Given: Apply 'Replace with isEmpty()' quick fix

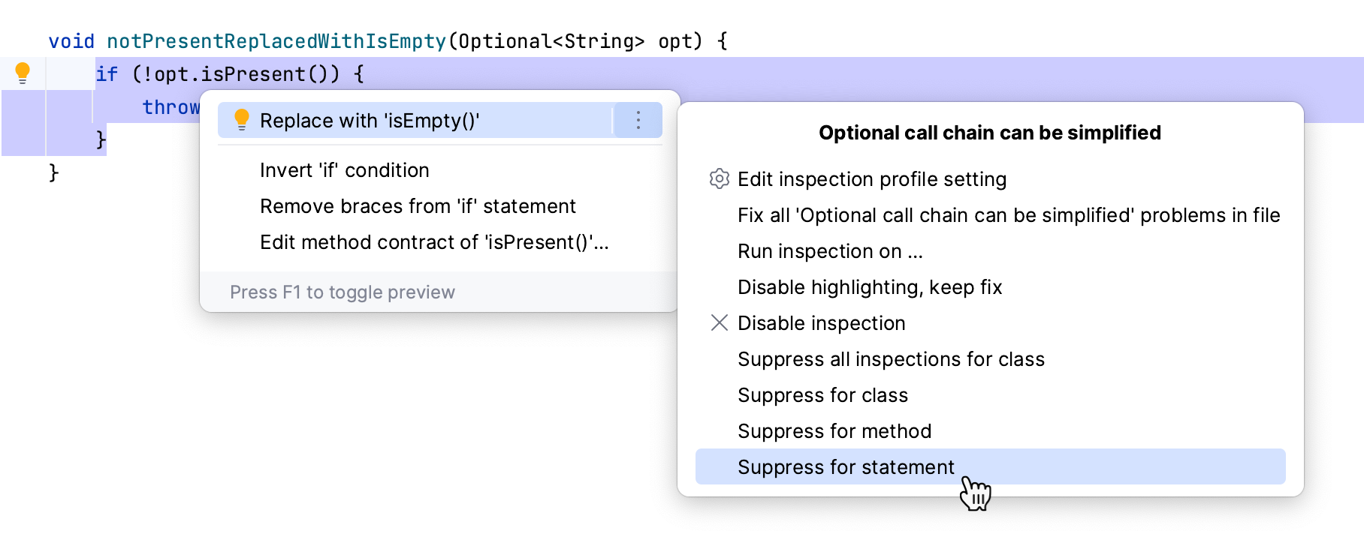Looking at the screenshot, I should pos(370,121).
